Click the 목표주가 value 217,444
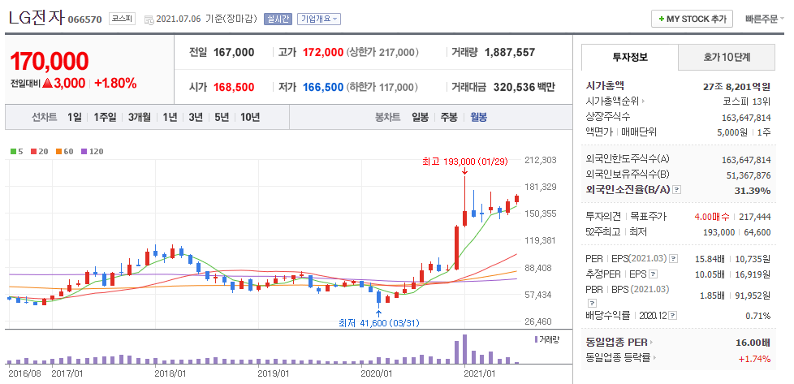 point(754,217)
